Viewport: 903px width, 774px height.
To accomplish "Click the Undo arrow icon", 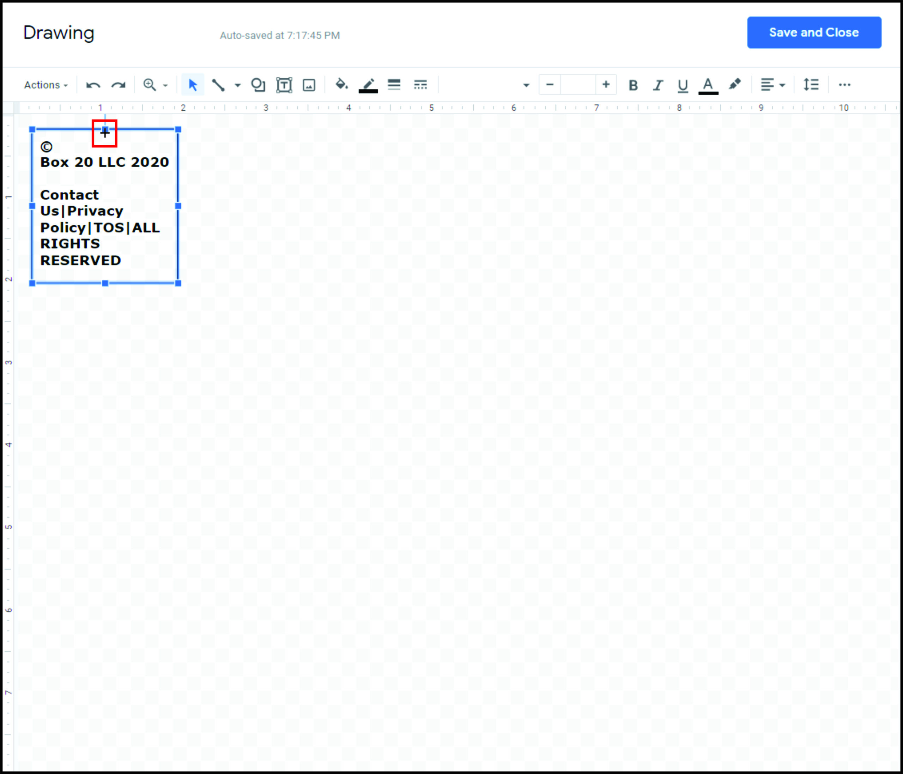I will [93, 85].
